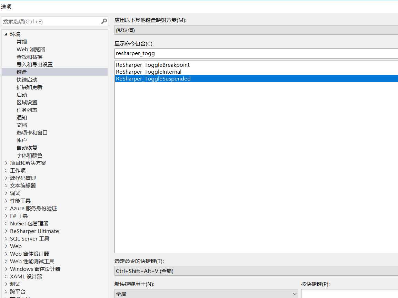Select 扩展和更新 in options tree
This screenshot has height=298, width=398.
coord(29,87)
